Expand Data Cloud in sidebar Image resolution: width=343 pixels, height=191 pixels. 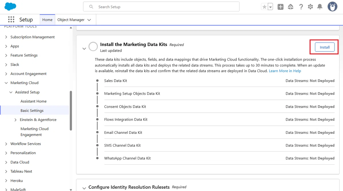pyautogui.click(x=6, y=162)
